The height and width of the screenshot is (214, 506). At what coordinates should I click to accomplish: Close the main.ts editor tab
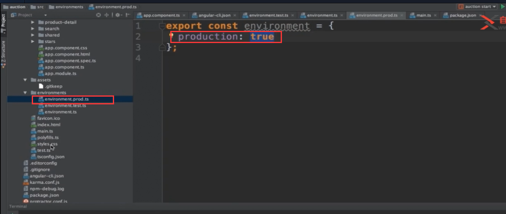click(435, 15)
